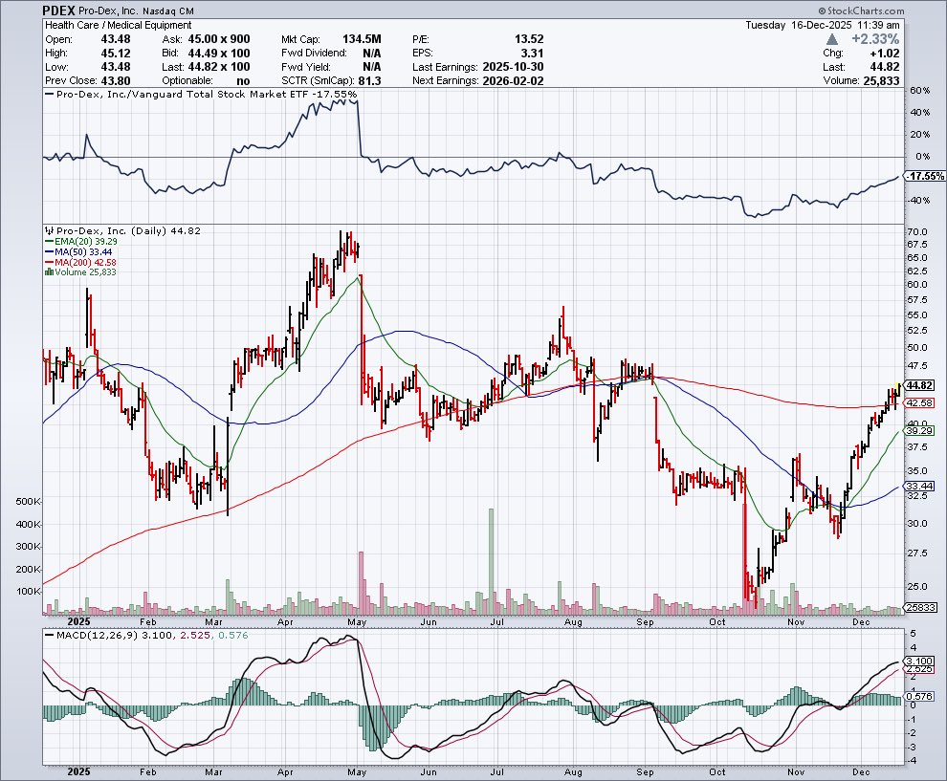
Task: Click the EMA(20) 39.29 legend entry
Action: click(81, 241)
